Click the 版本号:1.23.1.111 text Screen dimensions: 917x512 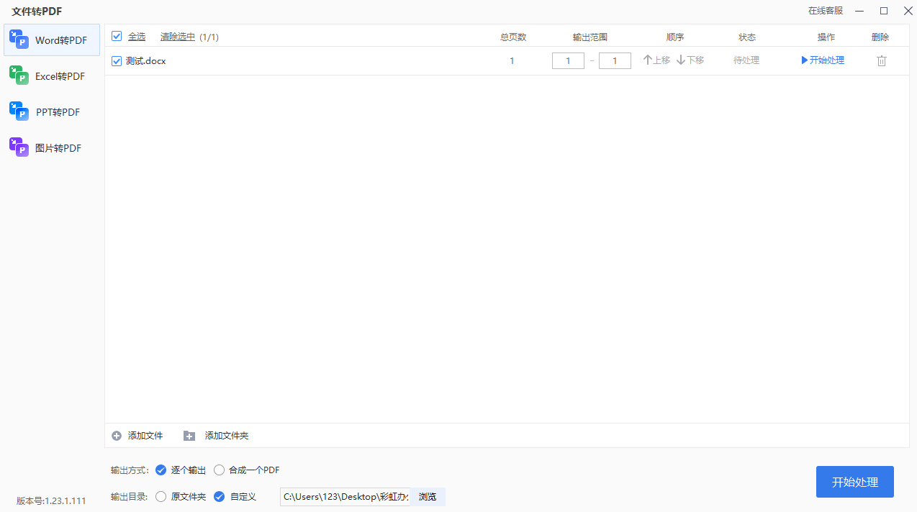[x=51, y=501]
